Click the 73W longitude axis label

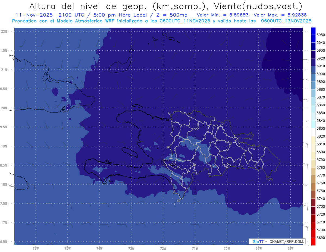tap(131, 248)
